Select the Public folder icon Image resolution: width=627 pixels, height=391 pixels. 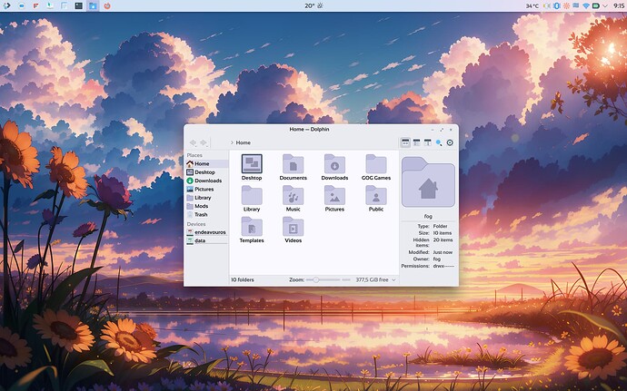click(376, 195)
